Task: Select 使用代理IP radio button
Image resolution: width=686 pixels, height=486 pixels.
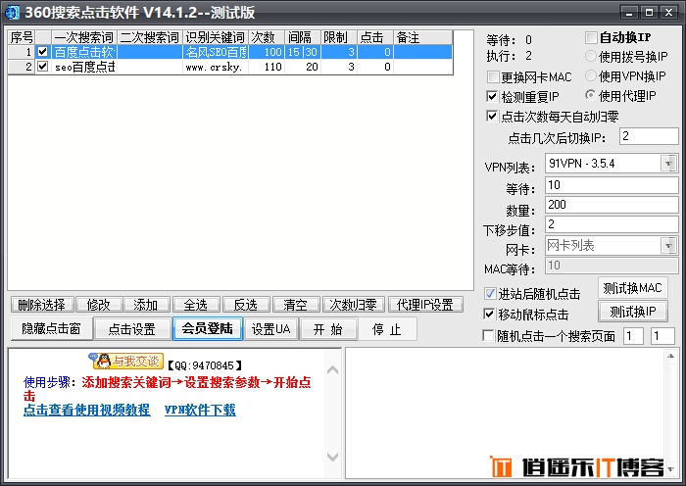Action: 591,95
